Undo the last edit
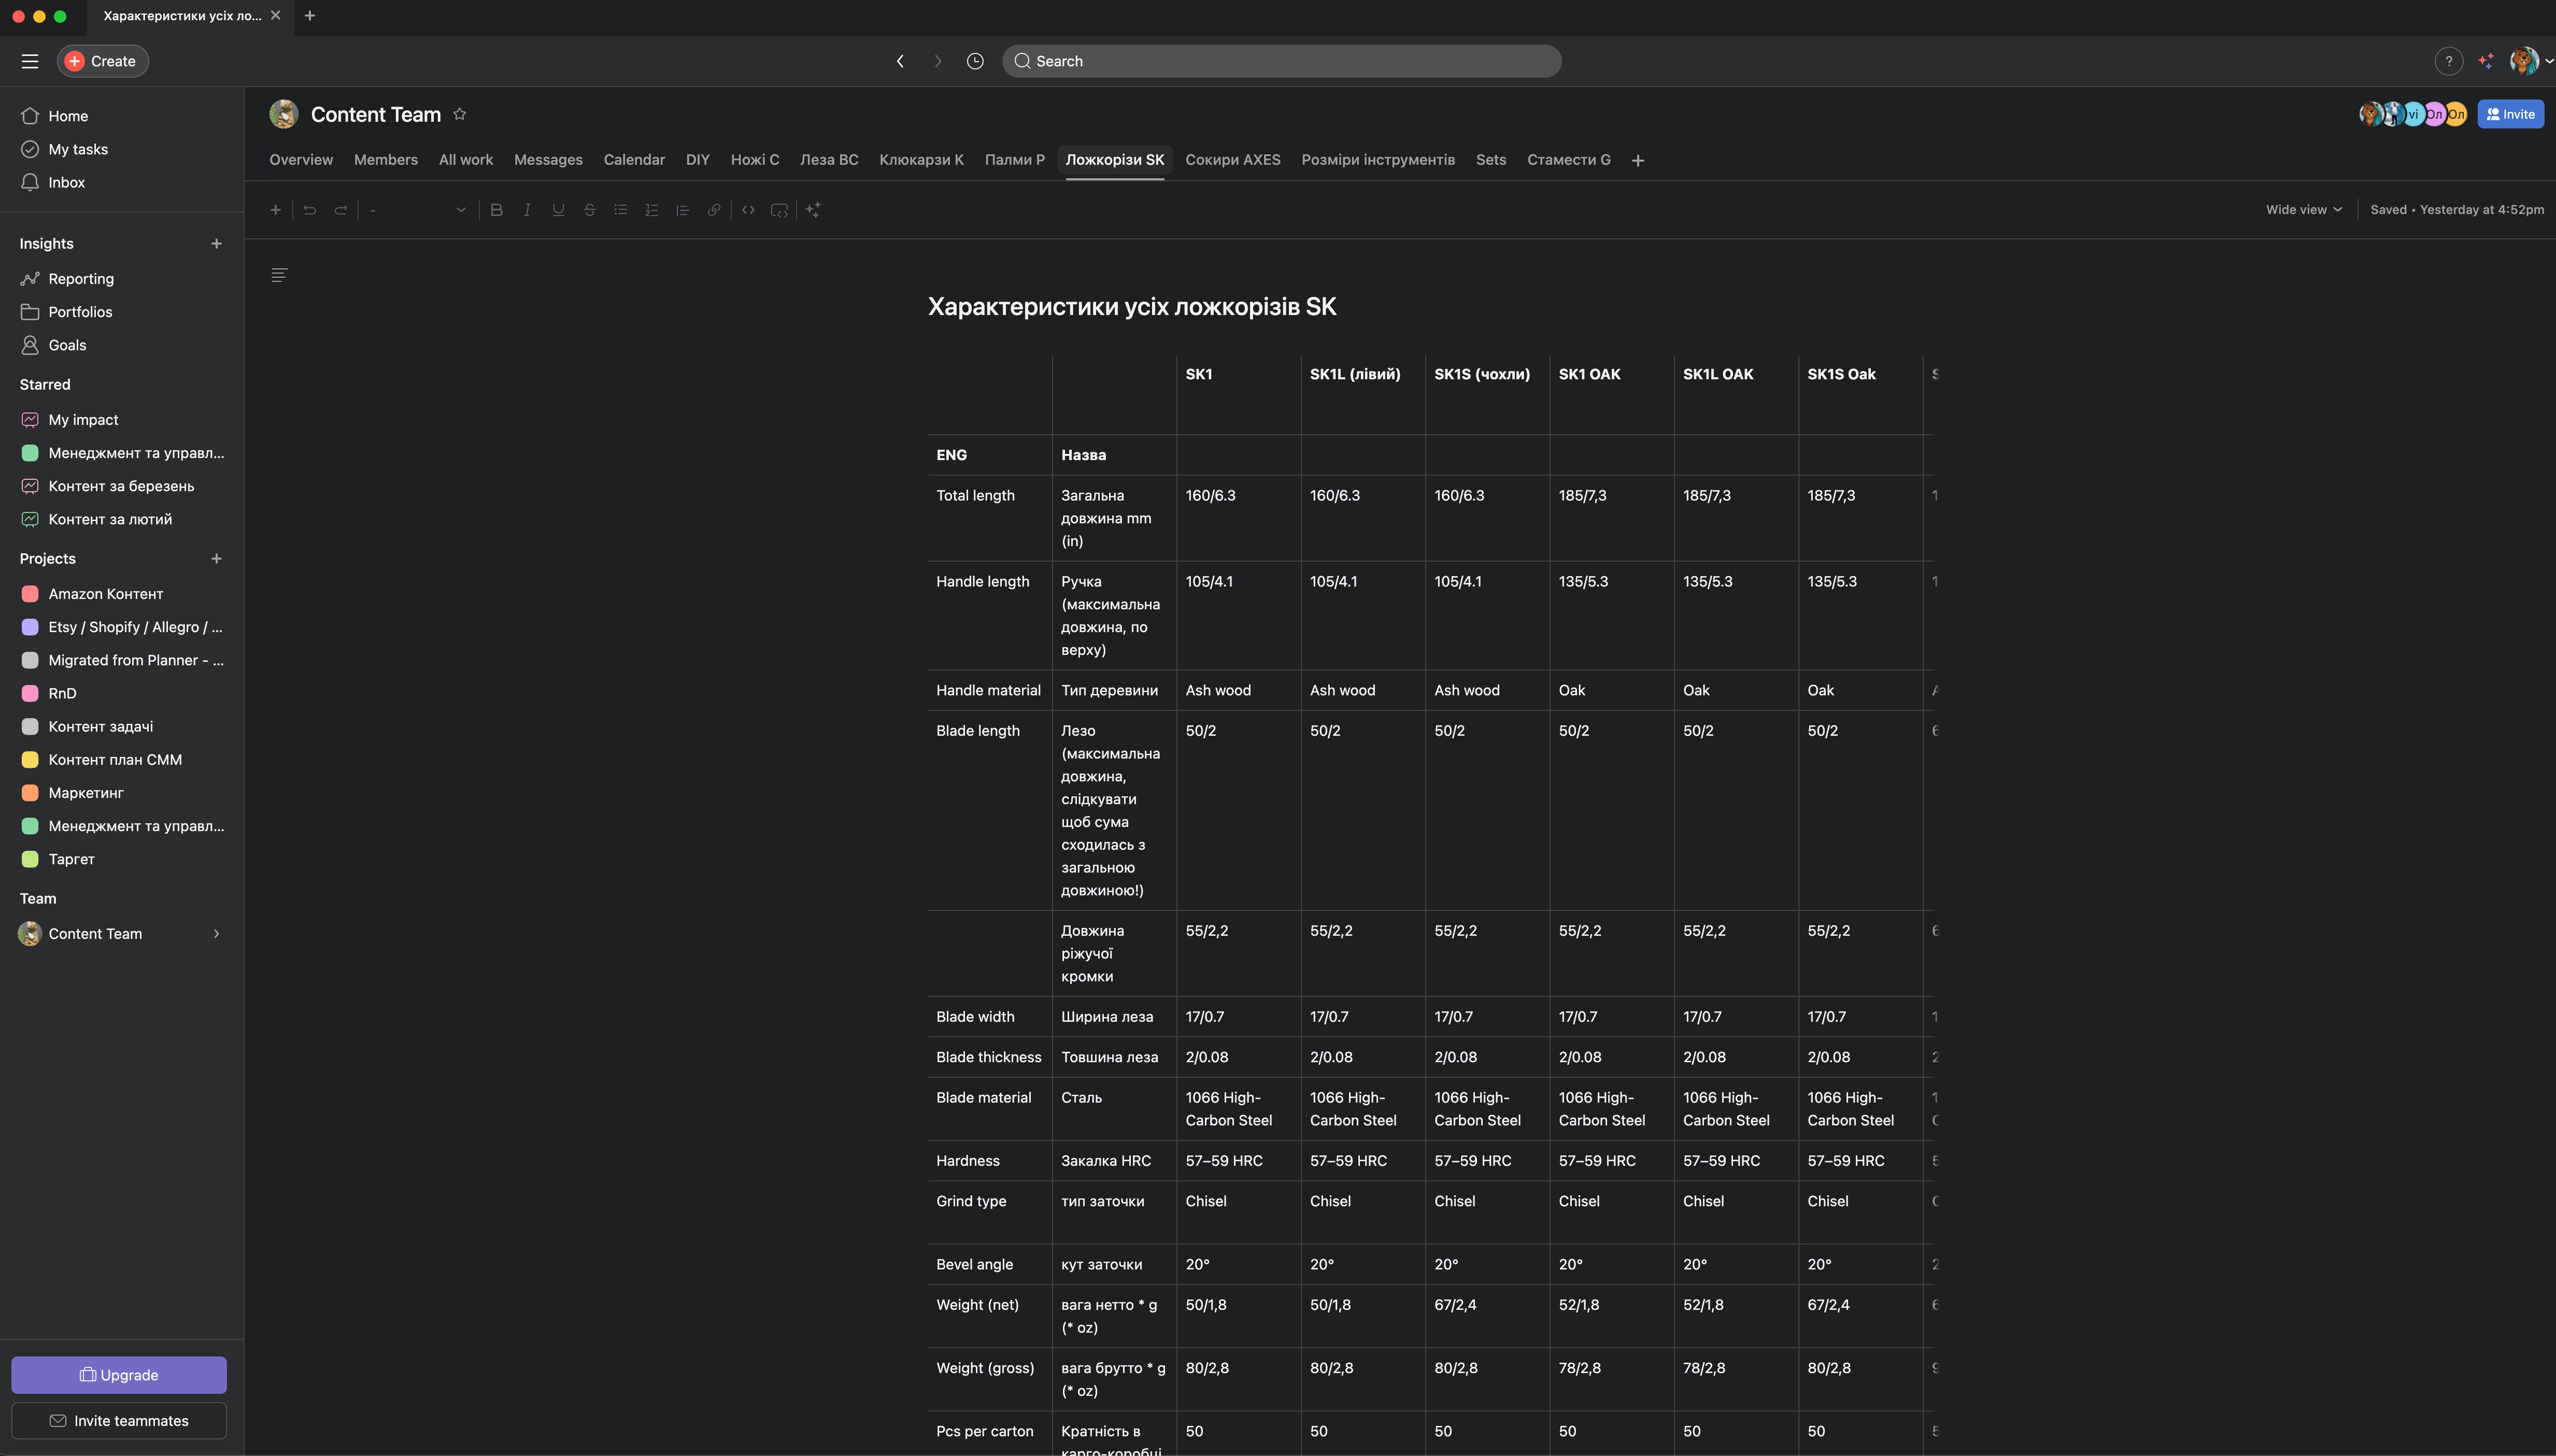The height and width of the screenshot is (1456, 2556). [310, 210]
